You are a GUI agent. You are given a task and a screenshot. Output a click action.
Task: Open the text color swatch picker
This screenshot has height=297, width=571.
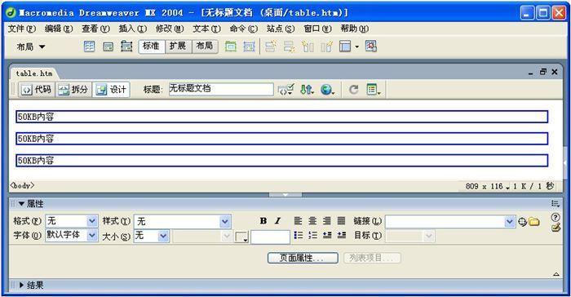coord(241,237)
